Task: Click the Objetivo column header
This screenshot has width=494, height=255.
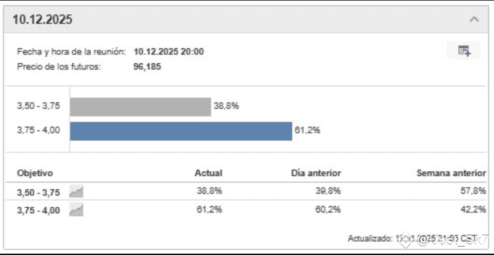Action: (x=35, y=173)
